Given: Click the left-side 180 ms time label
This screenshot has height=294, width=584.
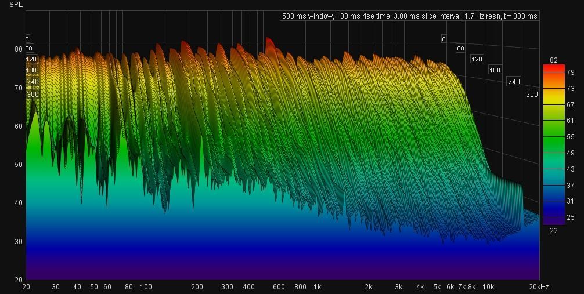Looking at the screenshot, I should point(31,71).
